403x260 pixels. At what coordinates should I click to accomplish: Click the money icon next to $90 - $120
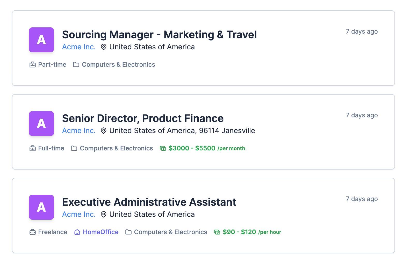pos(217,232)
